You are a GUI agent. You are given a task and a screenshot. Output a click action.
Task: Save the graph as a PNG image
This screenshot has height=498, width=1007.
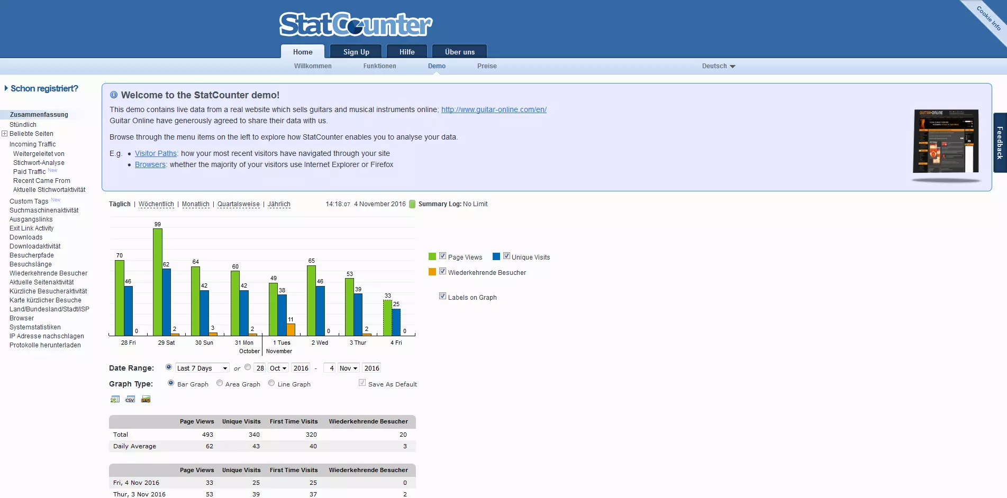146,399
